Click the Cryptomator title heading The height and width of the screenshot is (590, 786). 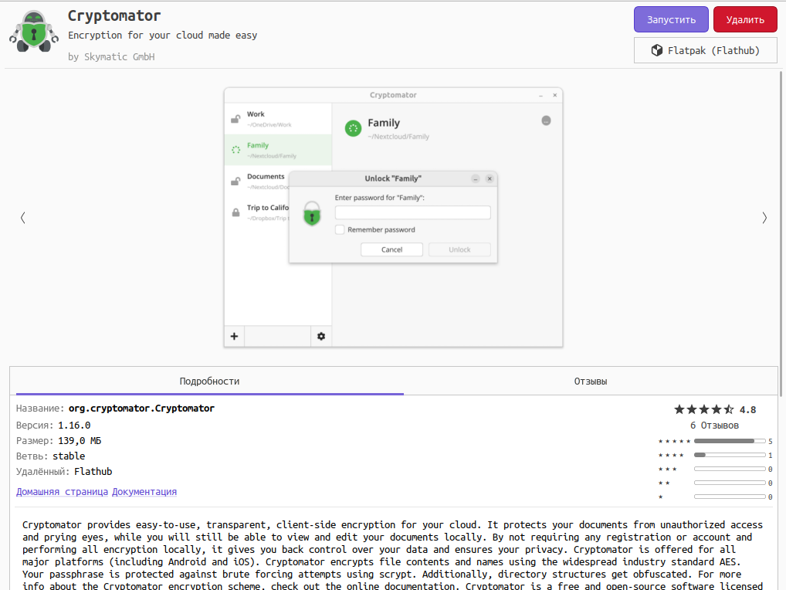[114, 16]
